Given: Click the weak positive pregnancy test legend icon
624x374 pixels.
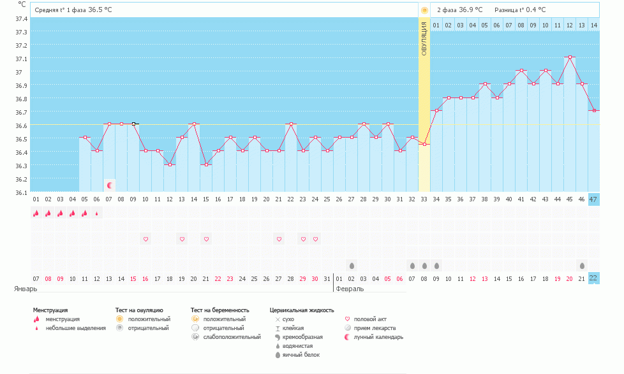Looking at the screenshot, I should 195,336.
